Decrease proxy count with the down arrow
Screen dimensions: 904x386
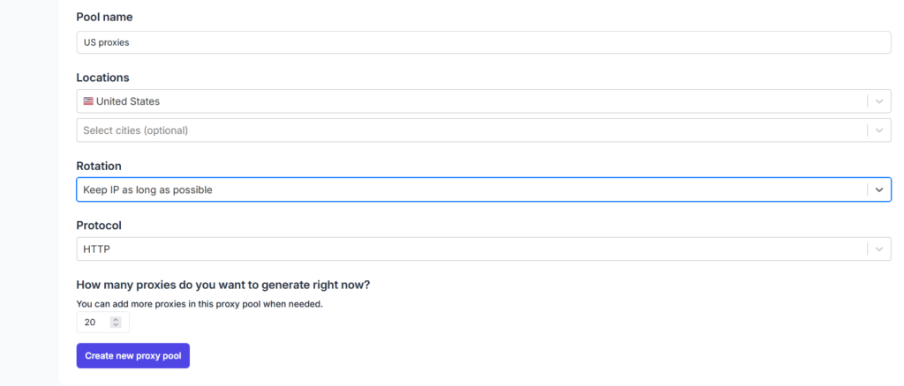point(116,325)
